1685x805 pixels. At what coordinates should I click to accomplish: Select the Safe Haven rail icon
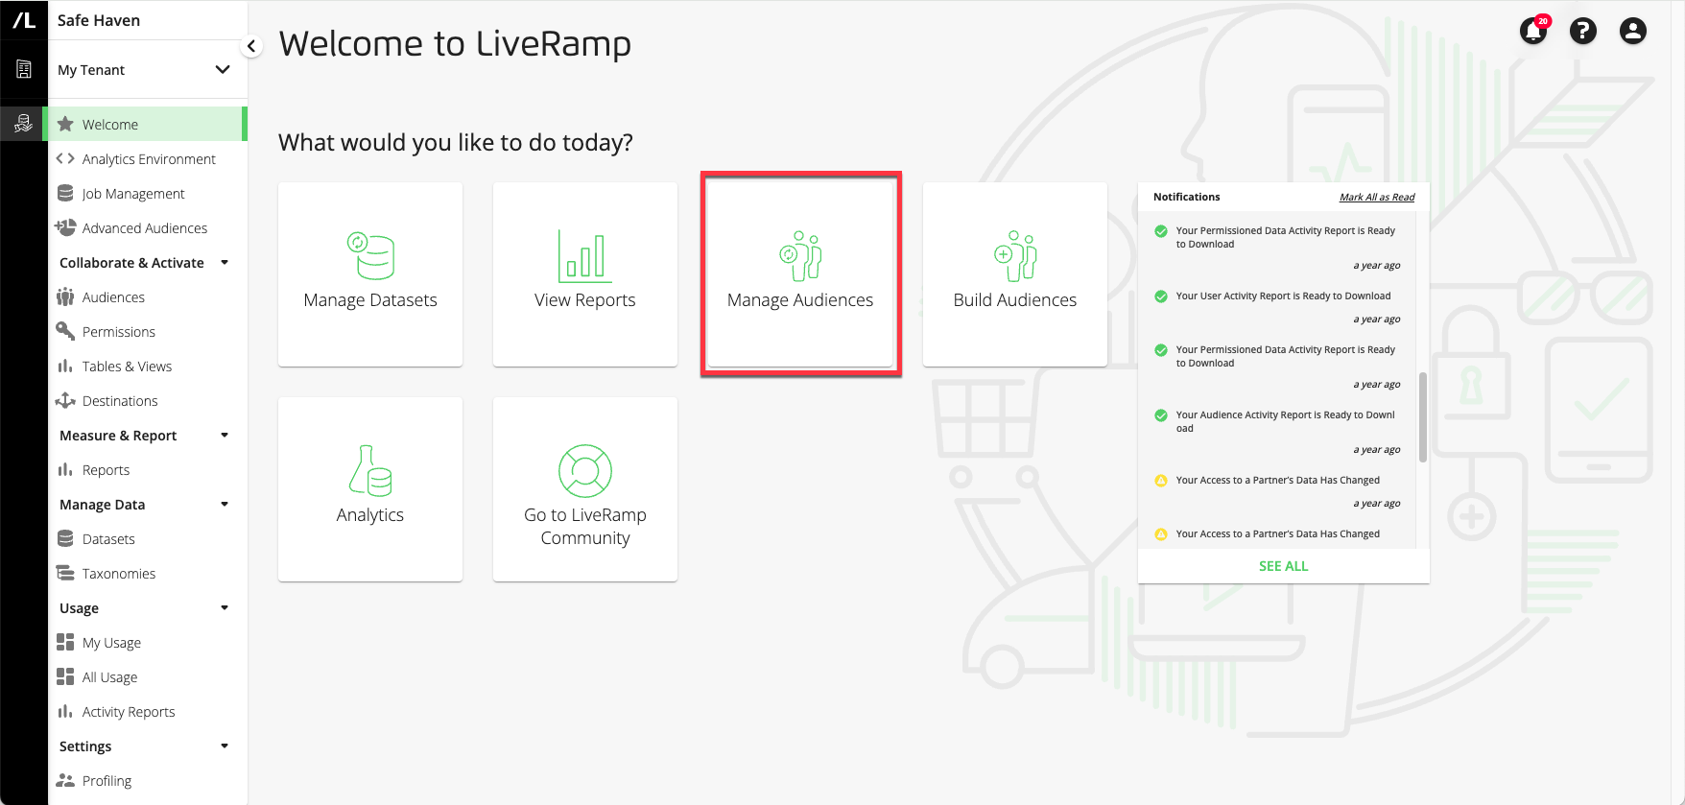(x=24, y=123)
